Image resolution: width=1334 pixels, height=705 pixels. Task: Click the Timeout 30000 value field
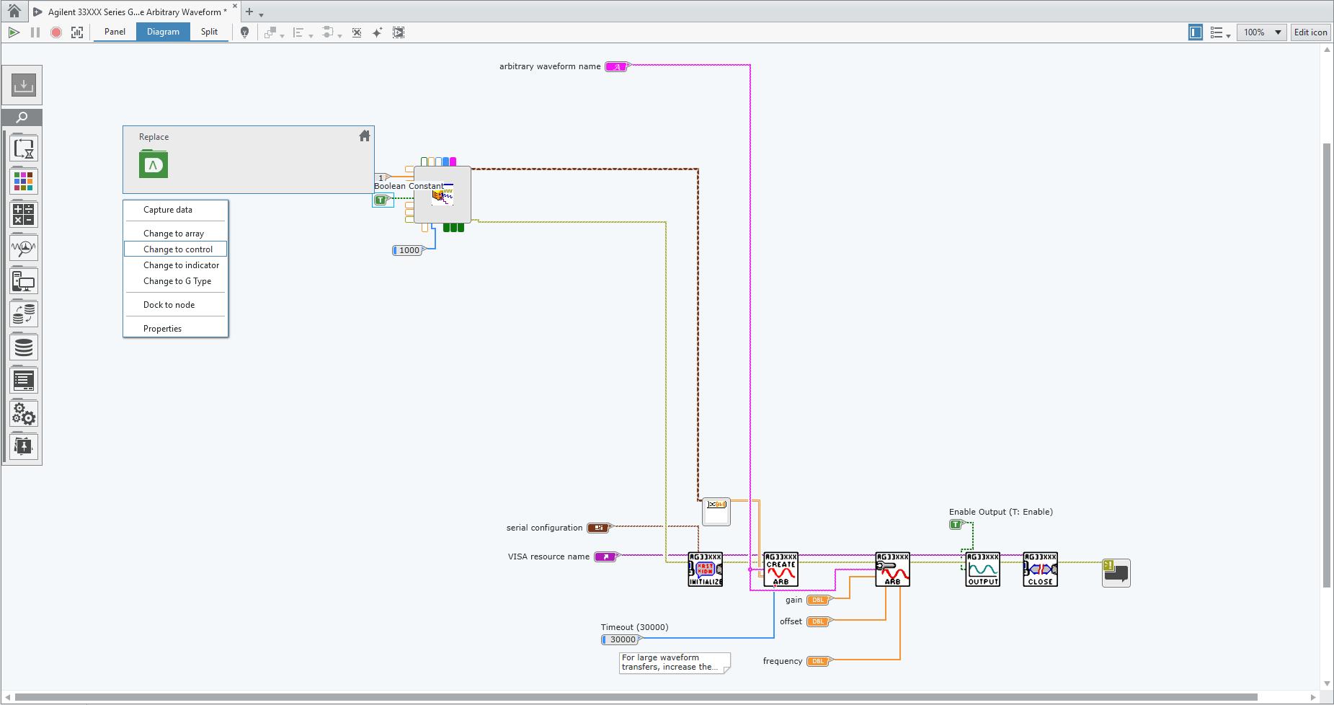[x=623, y=639]
